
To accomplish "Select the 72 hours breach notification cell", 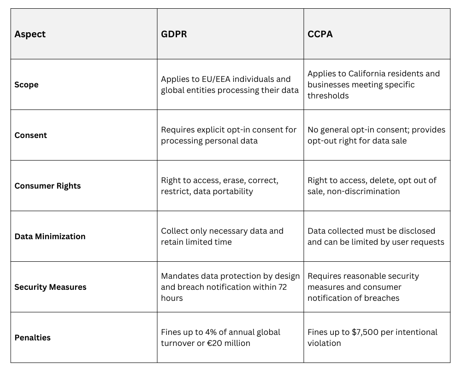I will [x=230, y=287].
